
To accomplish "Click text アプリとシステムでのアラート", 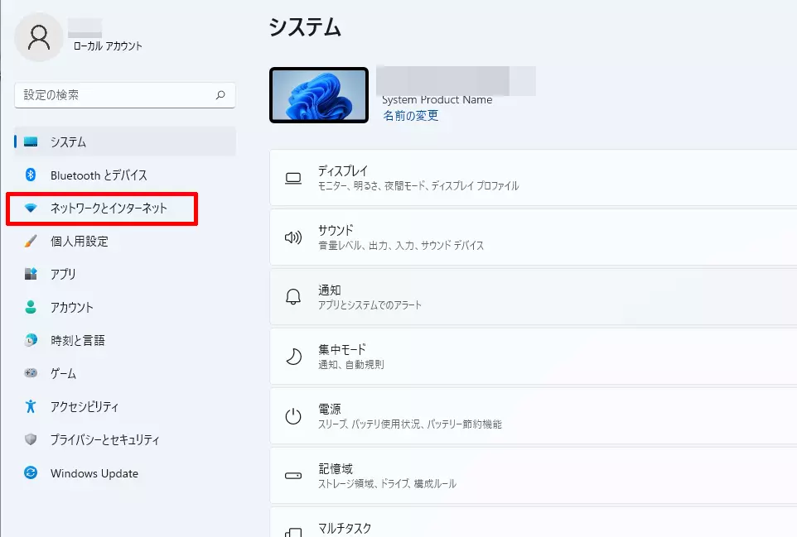I will (x=370, y=305).
